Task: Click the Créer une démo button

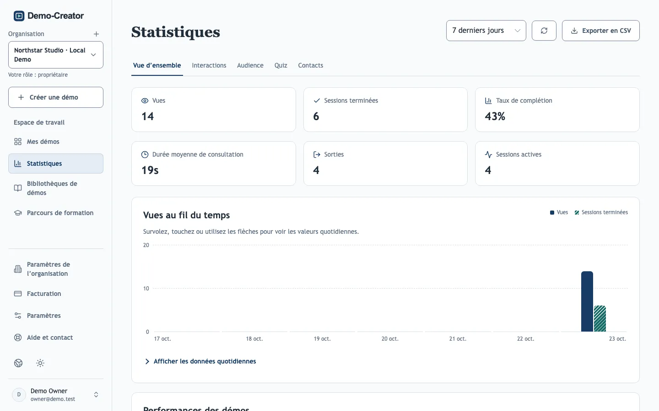Action: [56, 97]
